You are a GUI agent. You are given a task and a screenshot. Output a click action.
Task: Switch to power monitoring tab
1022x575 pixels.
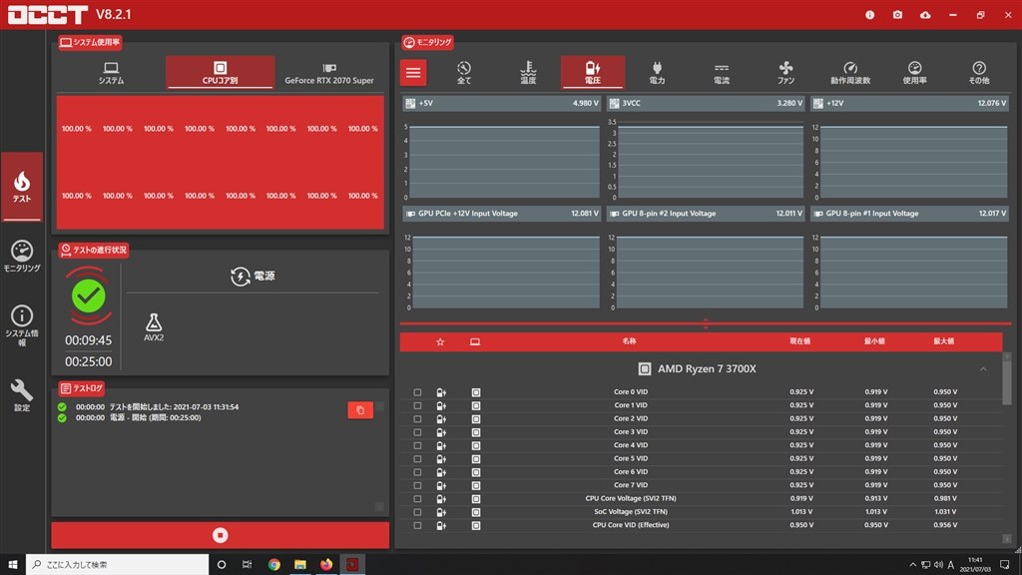click(657, 72)
